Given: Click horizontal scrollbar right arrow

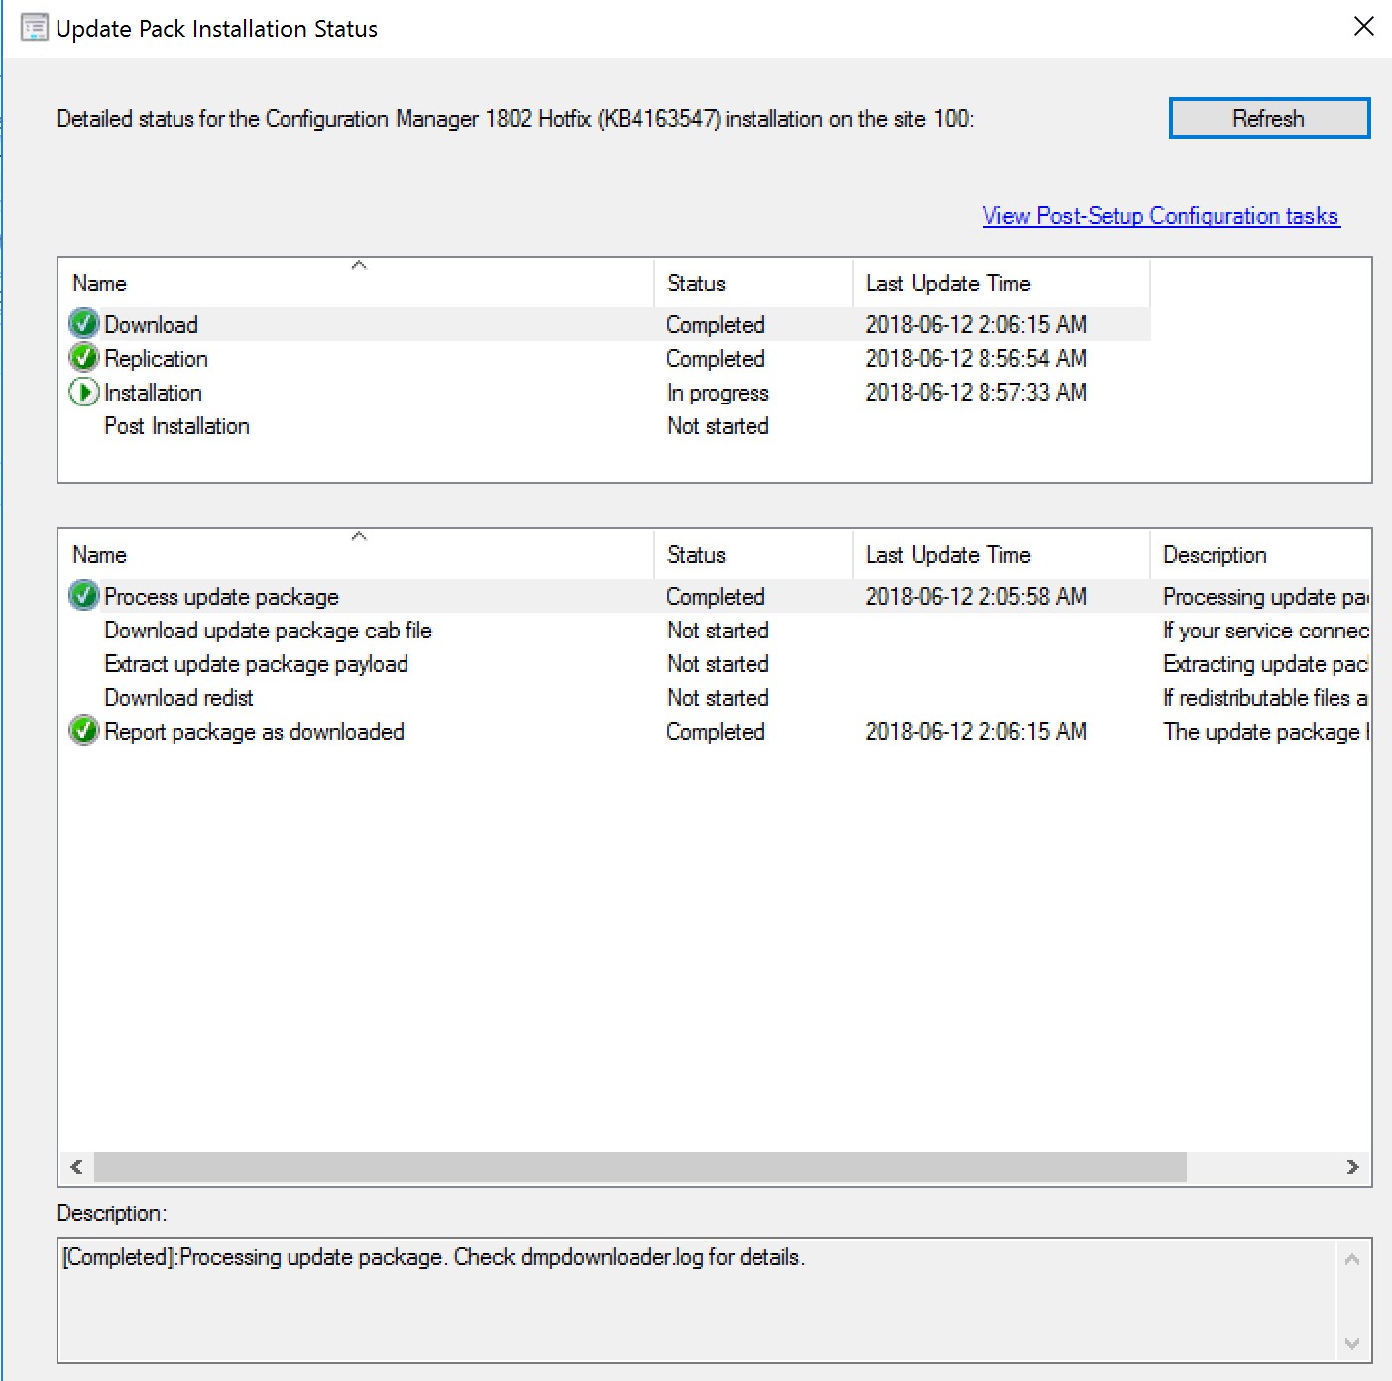Looking at the screenshot, I should coord(1352,1167).
